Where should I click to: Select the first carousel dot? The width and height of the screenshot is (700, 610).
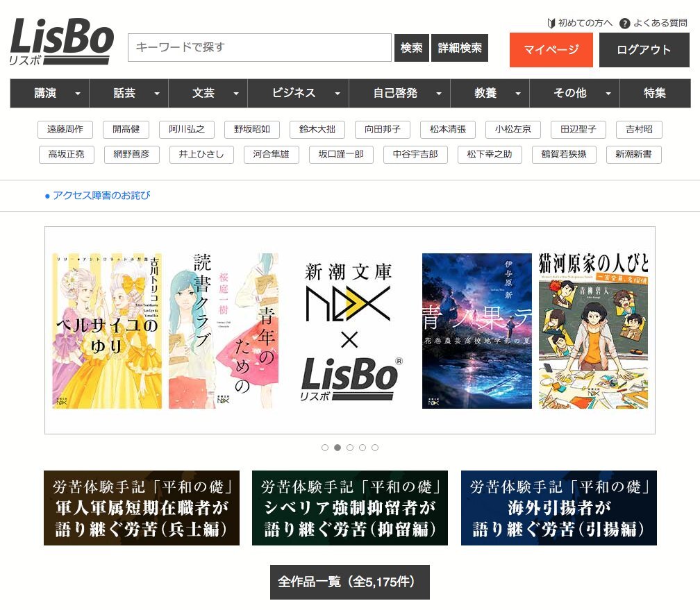(x=325, y=448)
